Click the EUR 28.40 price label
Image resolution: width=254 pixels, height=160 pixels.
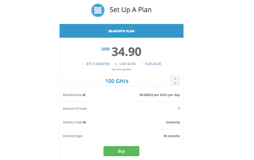click(x=153, y=64)
